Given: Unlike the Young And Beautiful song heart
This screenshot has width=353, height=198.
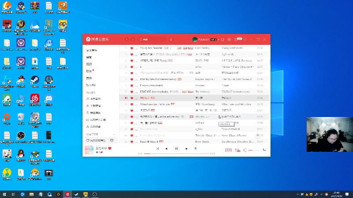Looking at the screenshot, I should click(132, 48).
